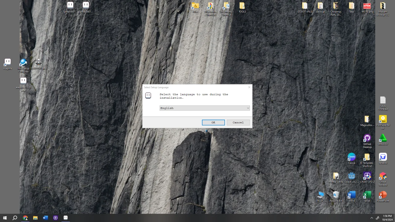This screenshot has width=395, height=222.
Task: Select the Ghost Toolbox shortcut
Action: [x=383, y=179]
